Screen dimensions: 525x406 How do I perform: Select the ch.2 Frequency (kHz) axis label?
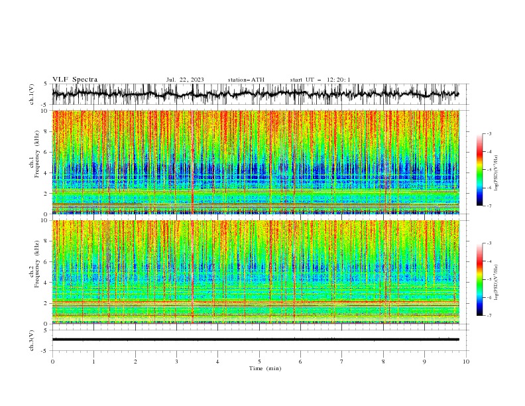(x=34, y=264)
